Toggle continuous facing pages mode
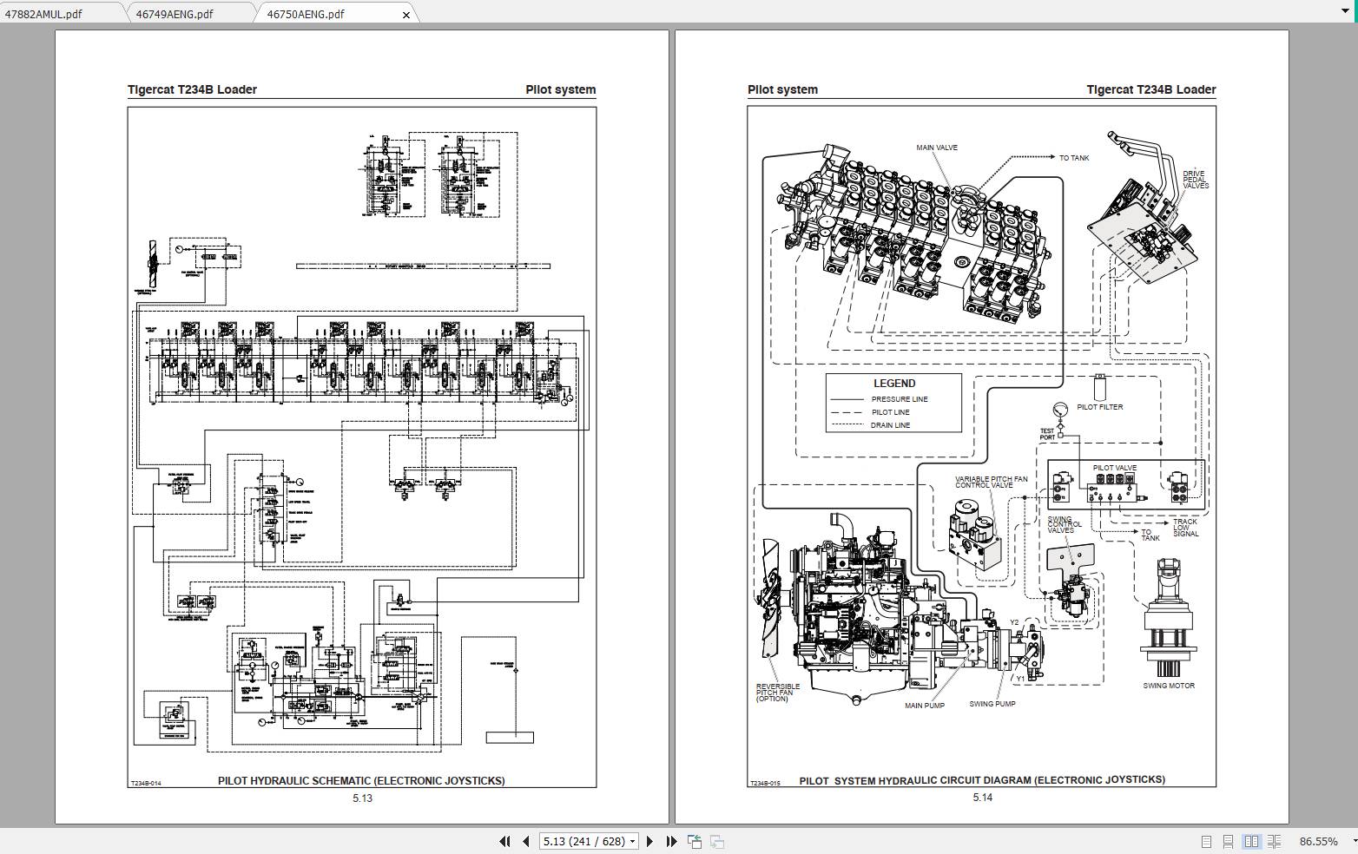The height and width of the screenshot is (854, 1358). coord(1274,841)
